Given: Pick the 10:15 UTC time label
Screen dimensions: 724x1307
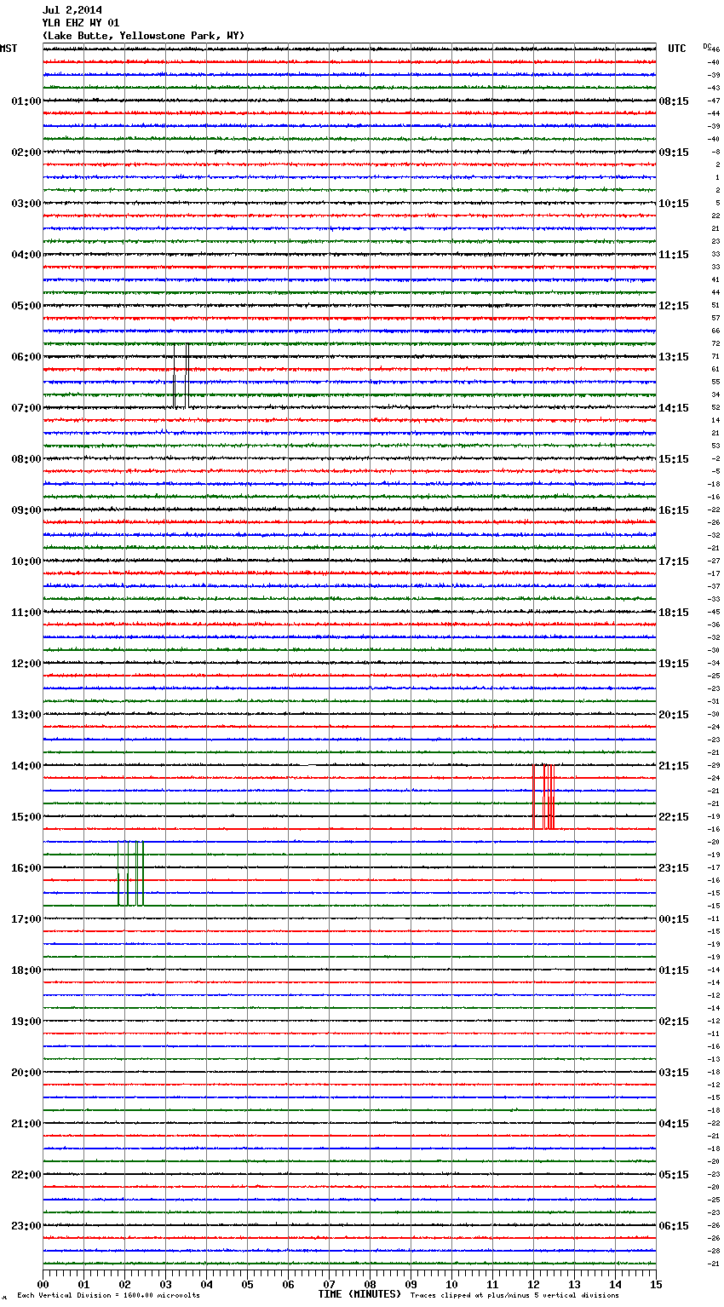Looking at the screenshot, I should [674, 204].
